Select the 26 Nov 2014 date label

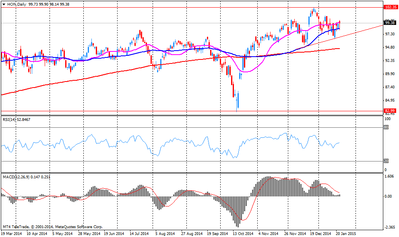click(x=295, y=233)
